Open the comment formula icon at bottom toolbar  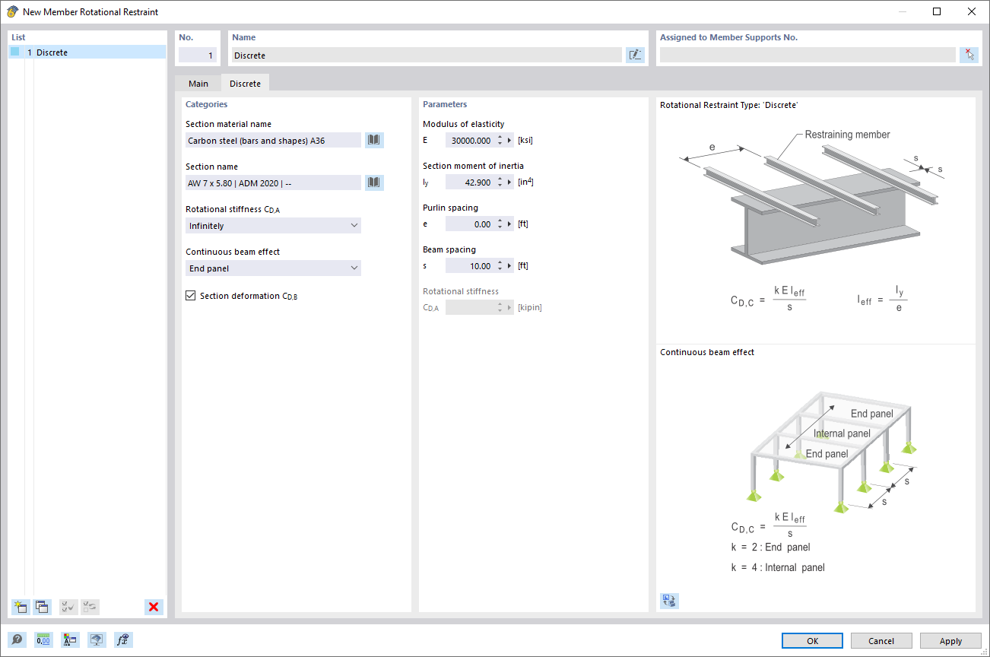tap(122, 640)
